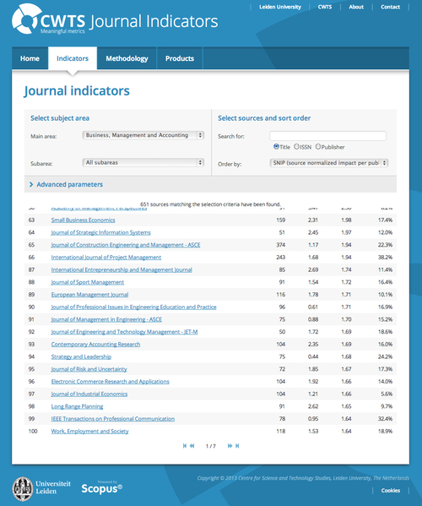Click the page indicator 1 / 7
Image resolution: width=422 pixels, height=506 pixels.
(211, 446)
